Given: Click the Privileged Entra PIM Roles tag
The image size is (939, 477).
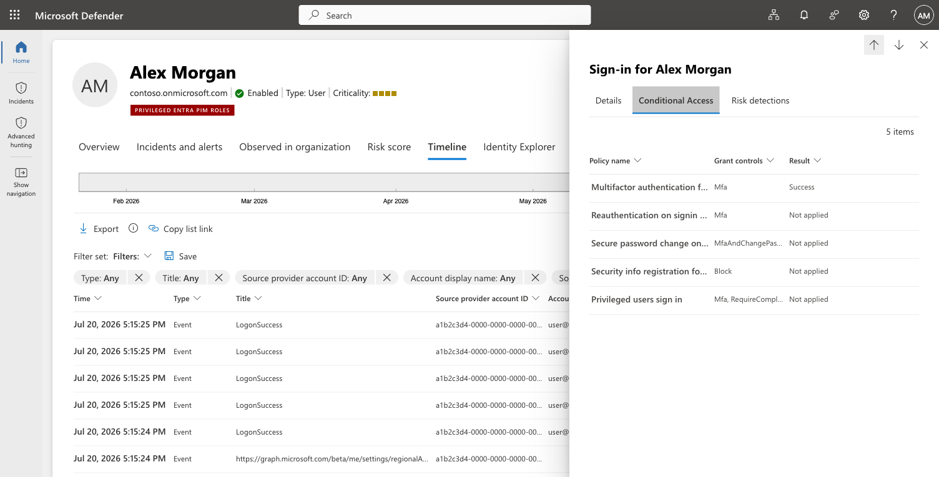Looking at the screenshot, I should pos(182,110).
